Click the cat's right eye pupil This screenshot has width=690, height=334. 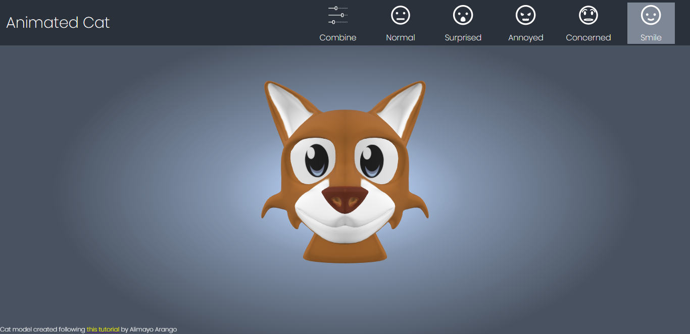coord(373,158)
